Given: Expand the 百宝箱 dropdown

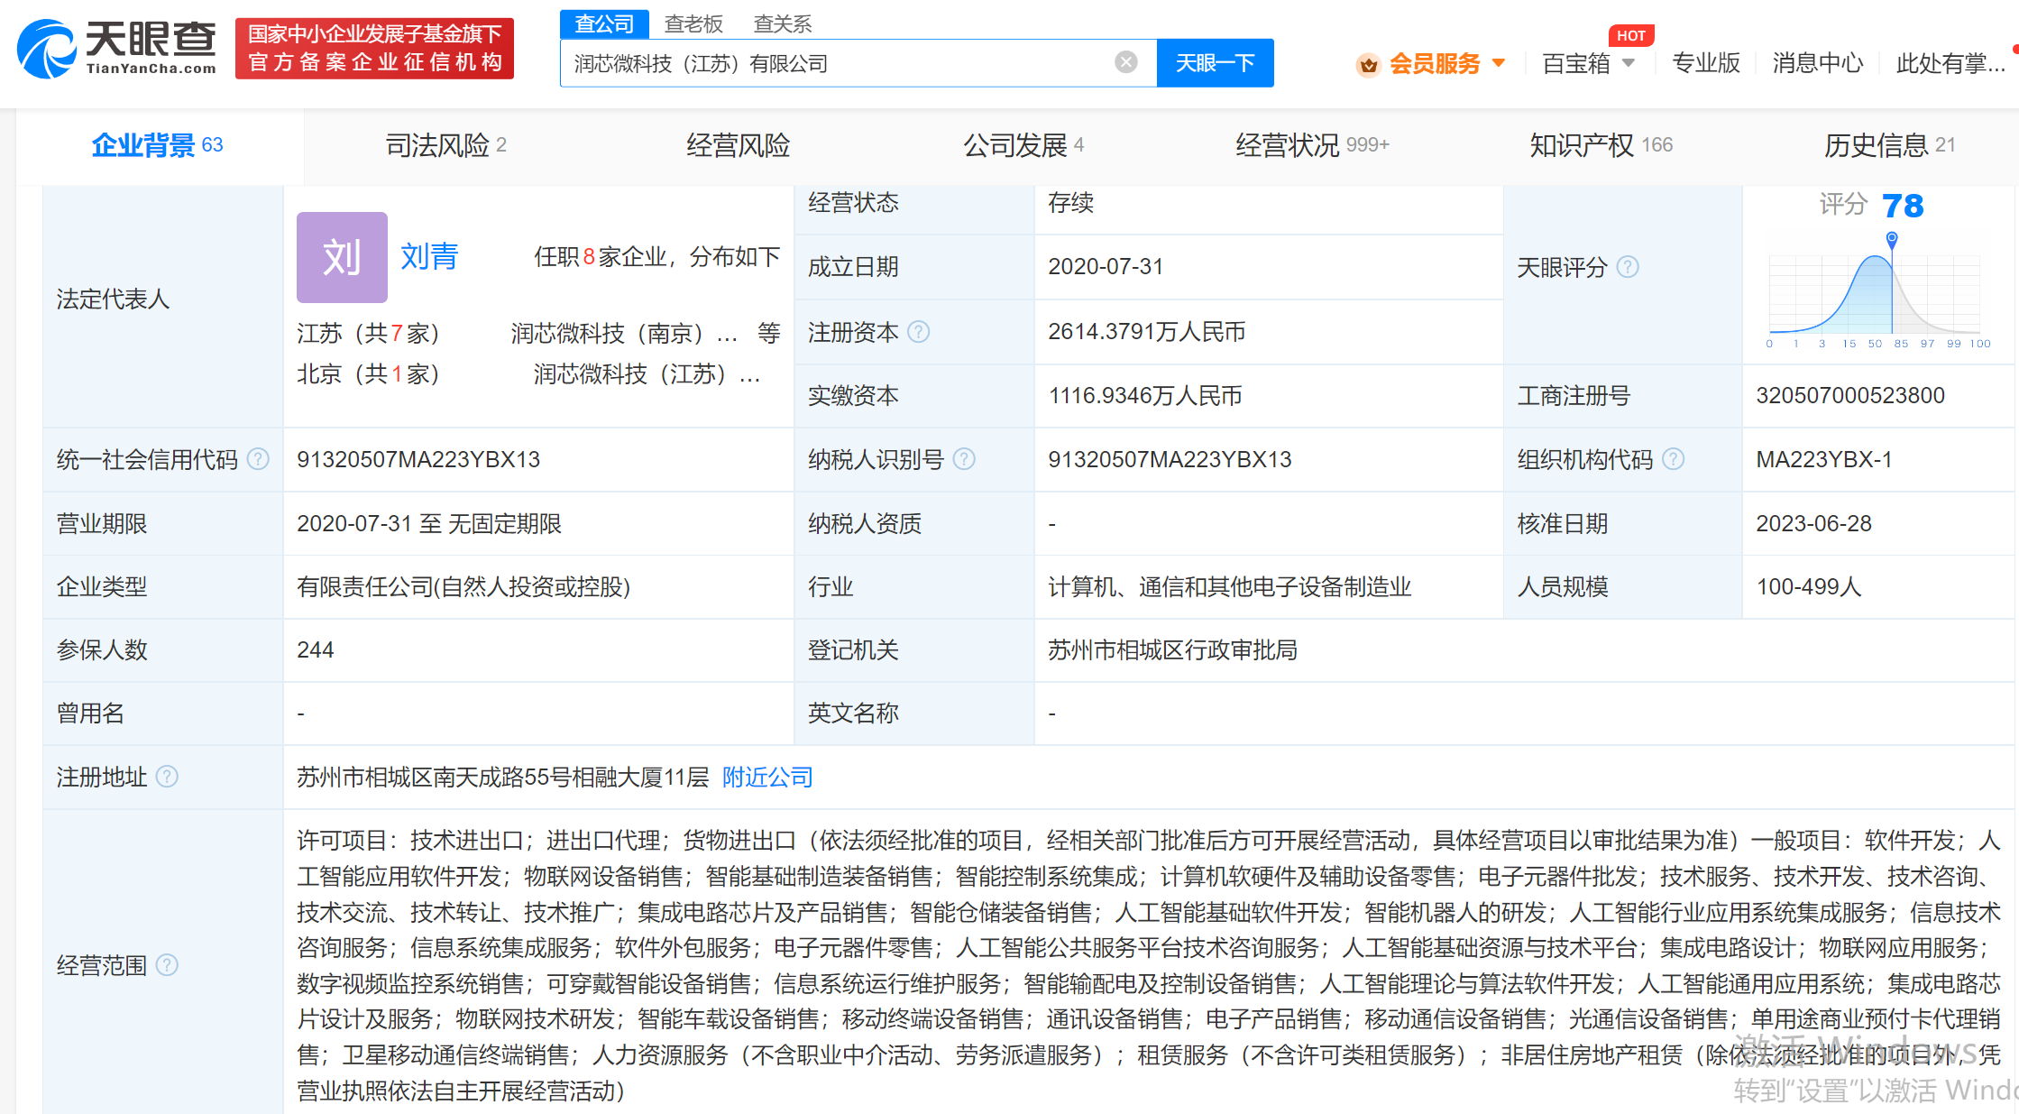Looking at the screenshot, I should (x=1629, y=63).
